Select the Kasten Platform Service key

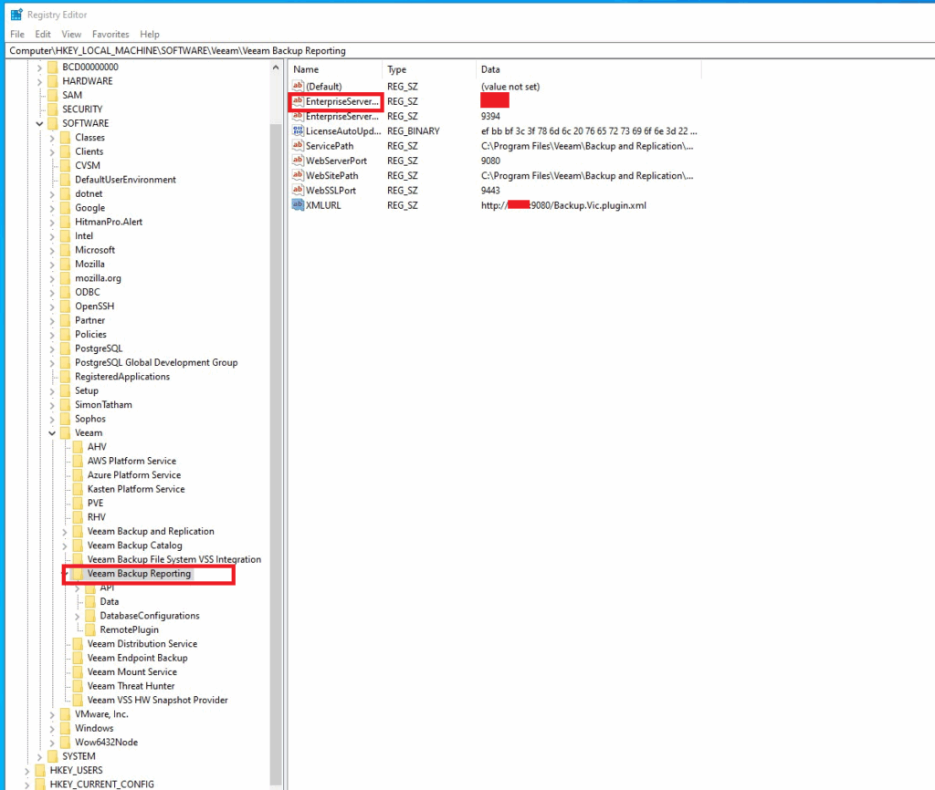(x=136, y=489)
